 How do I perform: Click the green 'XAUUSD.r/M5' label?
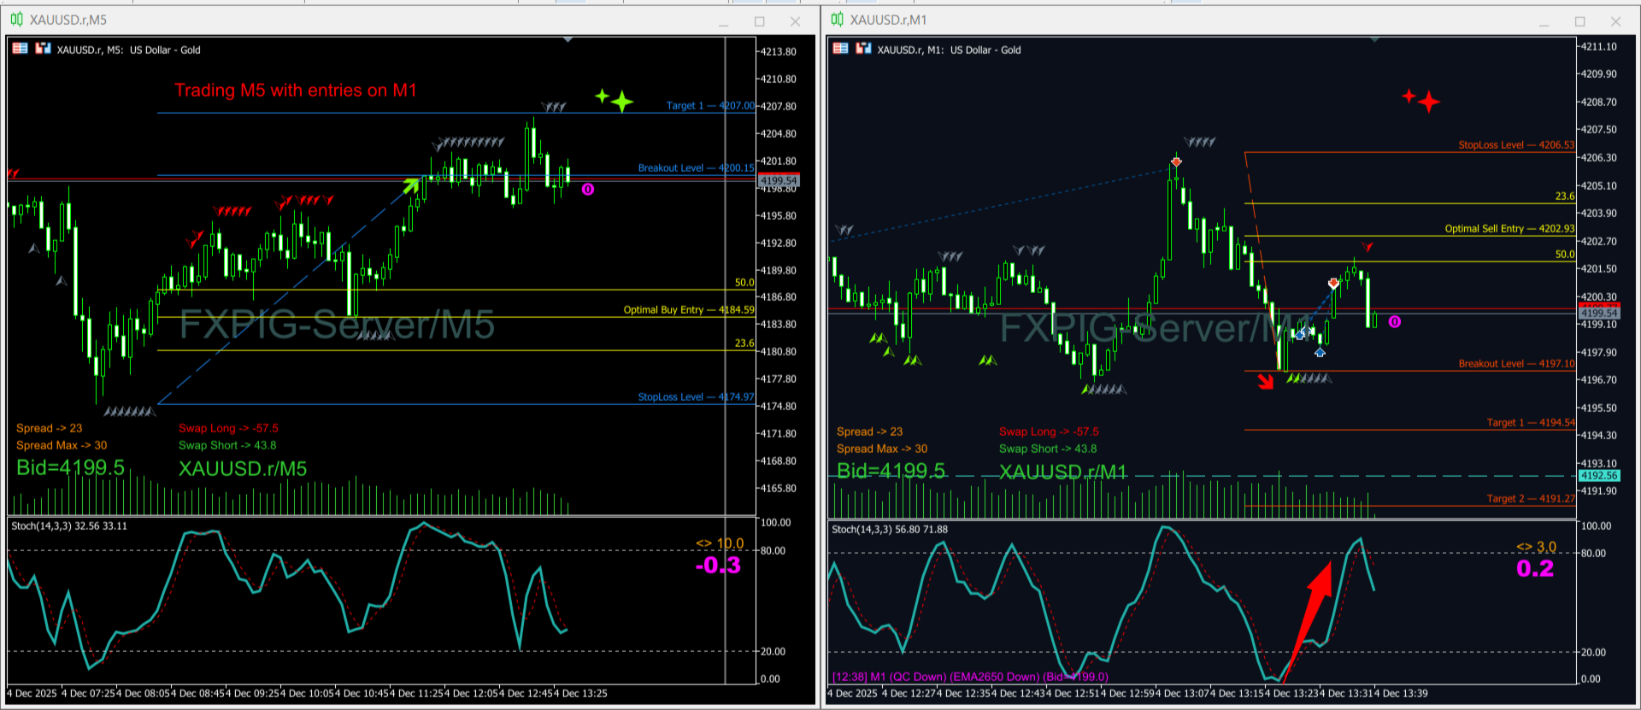[243, 468]
